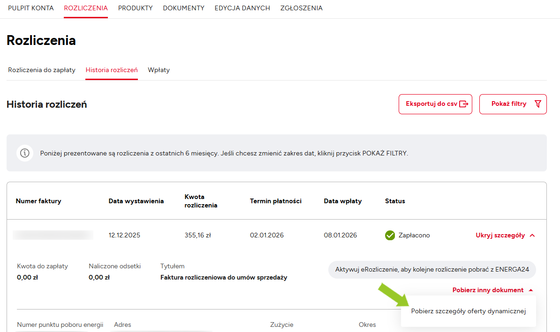The width and height of the screenshot is (560, 332).
Task: Open the Zgłoszenia section
Action: click(301, 8)
